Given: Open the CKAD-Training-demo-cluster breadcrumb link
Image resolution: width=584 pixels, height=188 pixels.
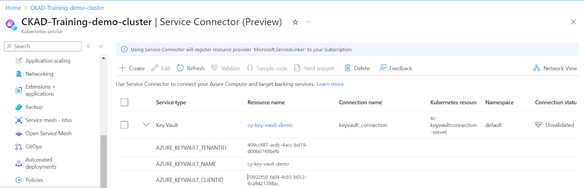Looking at the screenshot, I should point(67,8).
